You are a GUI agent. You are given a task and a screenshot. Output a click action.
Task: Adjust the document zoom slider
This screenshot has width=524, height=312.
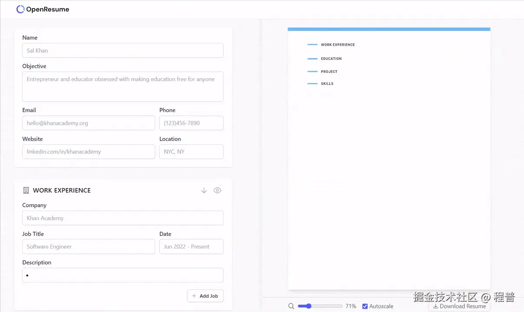320,306
